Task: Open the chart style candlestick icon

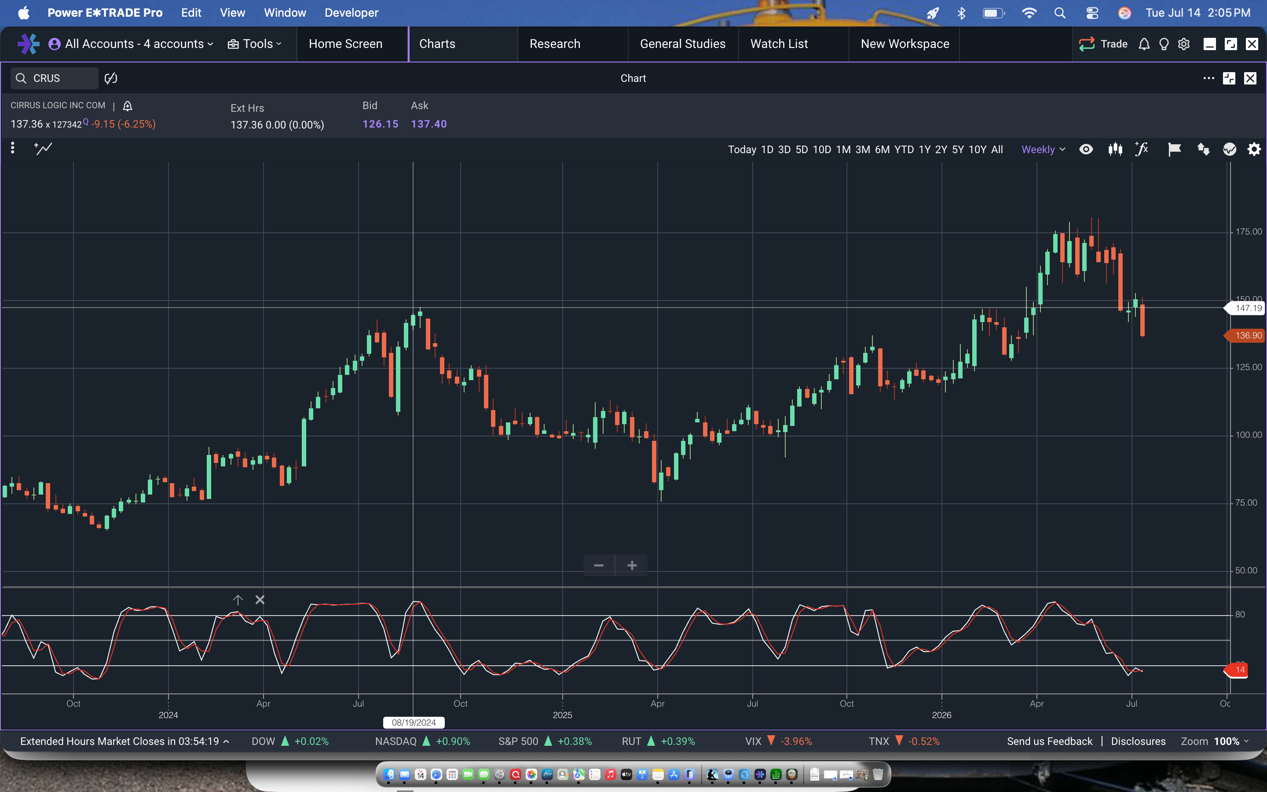Action: coord(1115,149)
